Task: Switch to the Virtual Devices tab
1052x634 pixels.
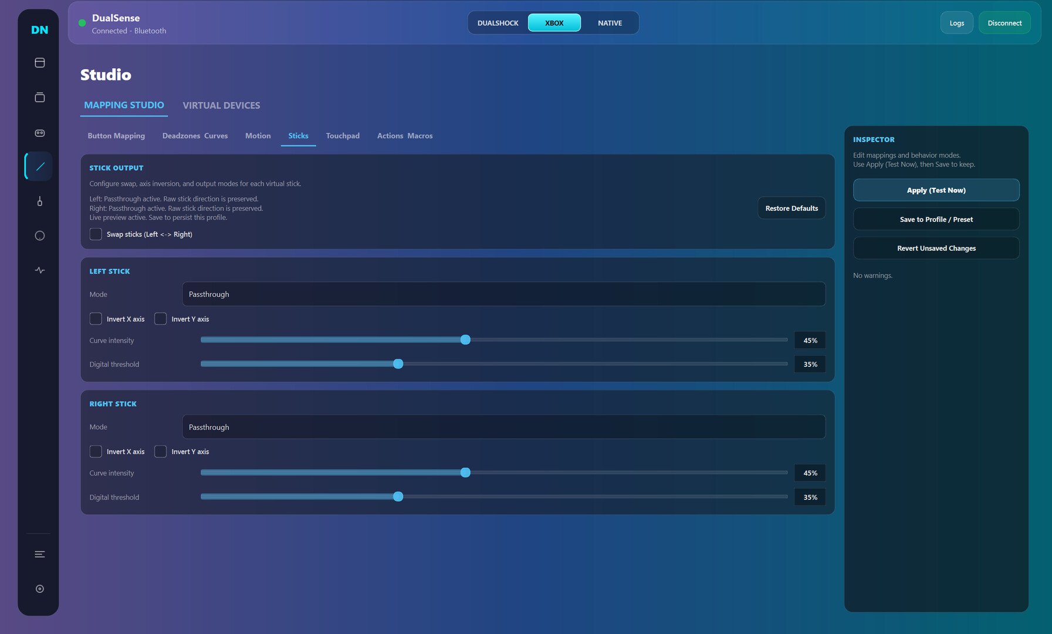Action: pos(221,106)
